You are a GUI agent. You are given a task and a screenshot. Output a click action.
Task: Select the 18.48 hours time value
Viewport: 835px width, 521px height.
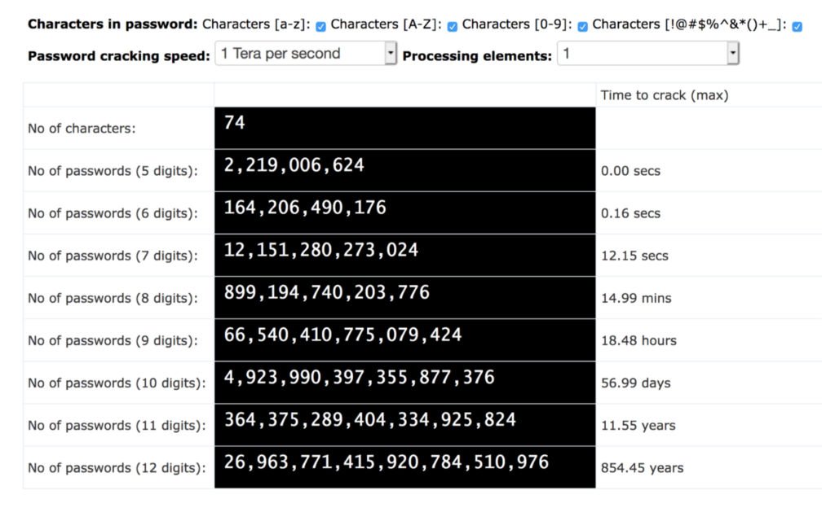click(x=638, y=340)
